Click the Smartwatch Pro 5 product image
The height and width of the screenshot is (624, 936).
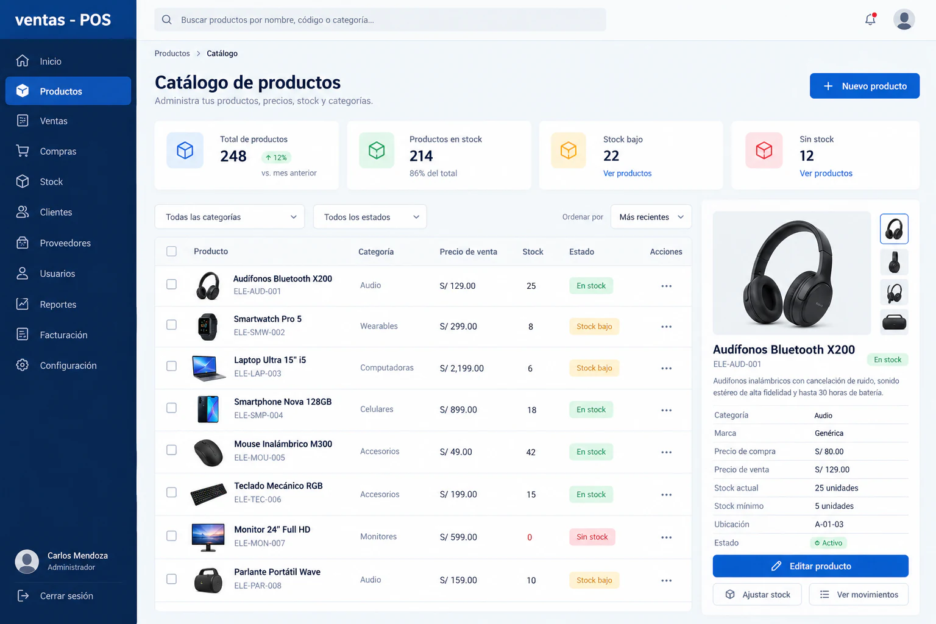(208, 327)
